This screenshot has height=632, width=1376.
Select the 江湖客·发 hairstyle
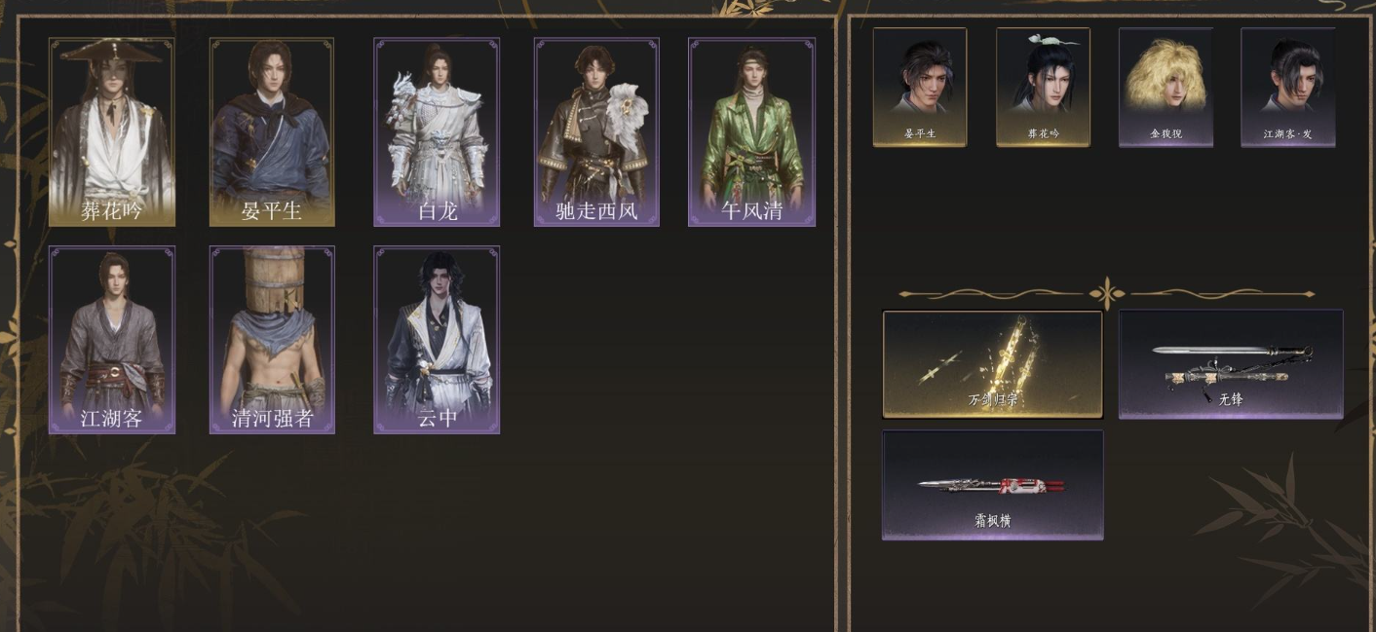coord(1287,88)
